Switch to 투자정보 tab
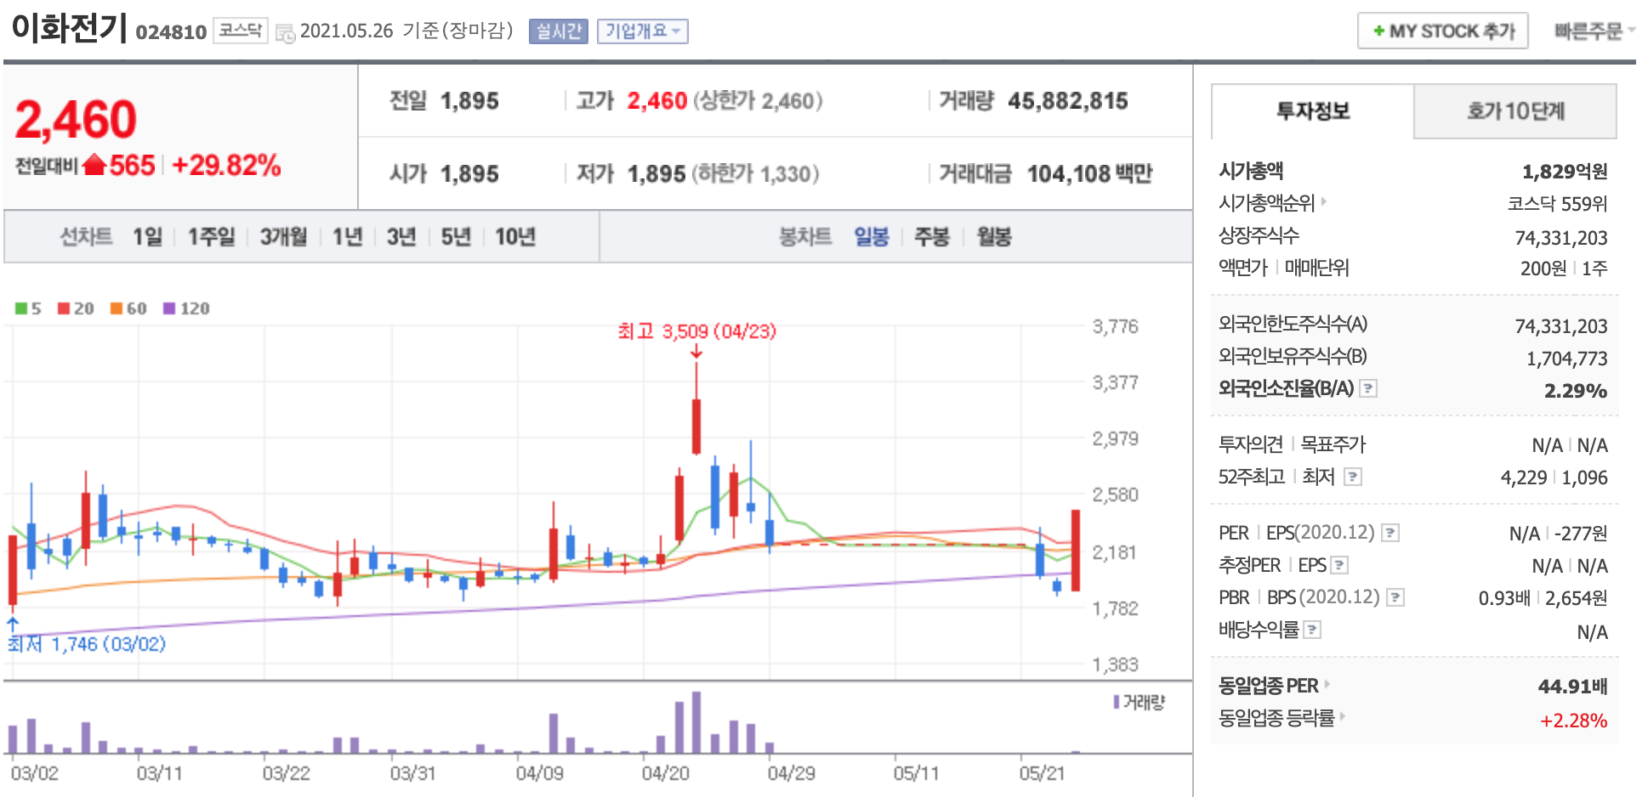The width and height of the screenshot is (1648, 797). coord(1312,111)
